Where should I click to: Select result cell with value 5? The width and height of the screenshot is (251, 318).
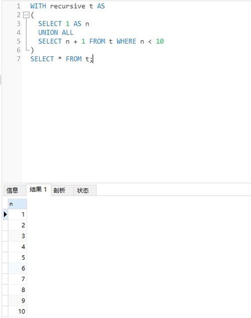18,258
